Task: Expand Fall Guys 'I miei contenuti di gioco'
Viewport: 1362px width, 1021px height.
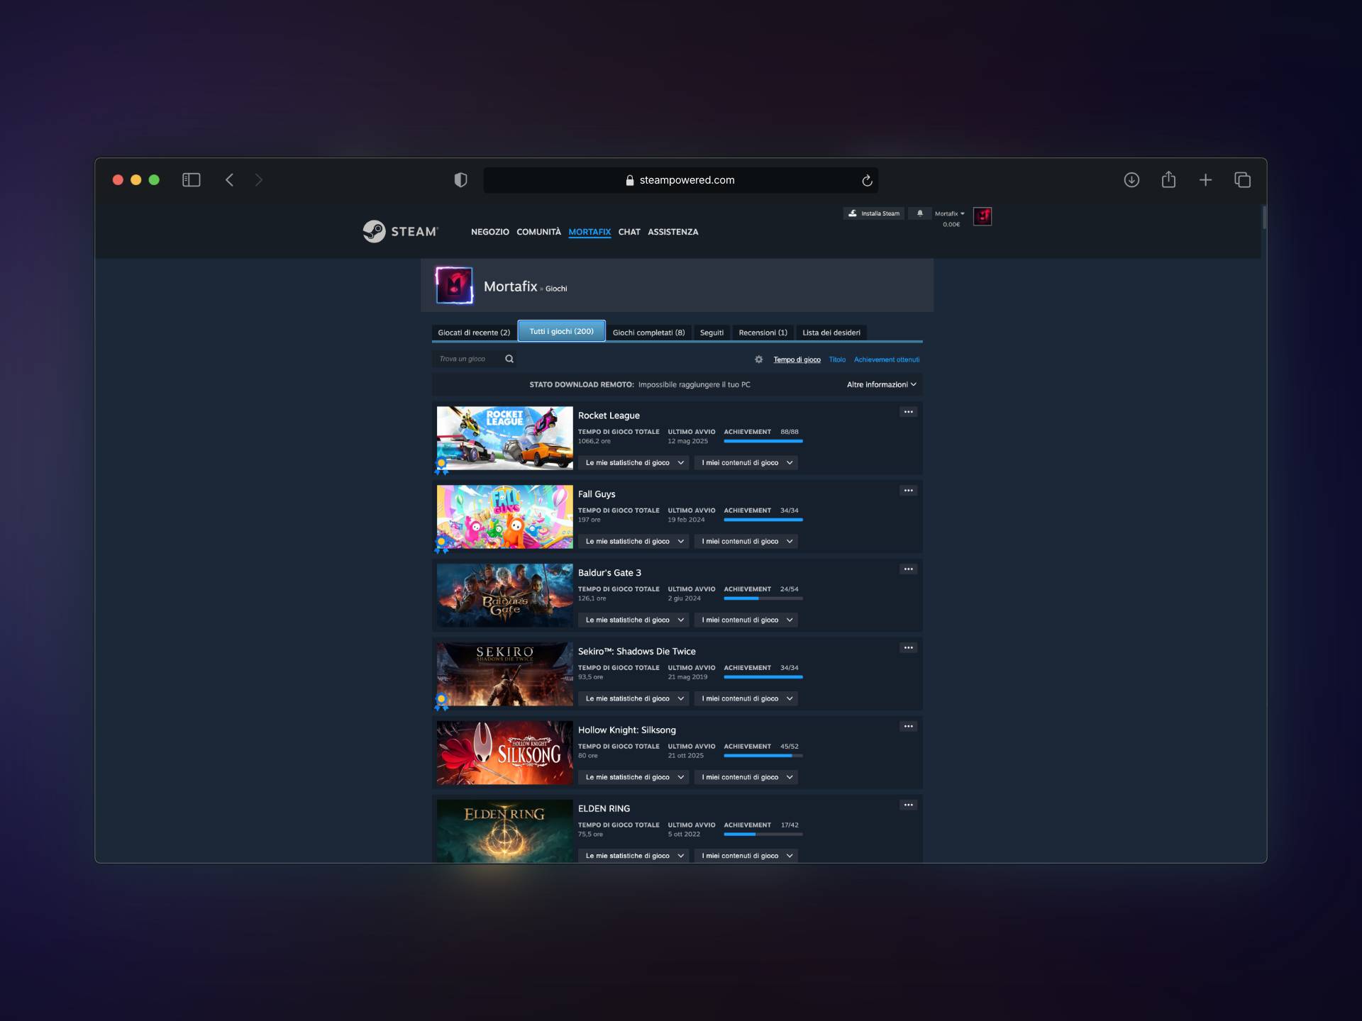Action: coord(746,542)
